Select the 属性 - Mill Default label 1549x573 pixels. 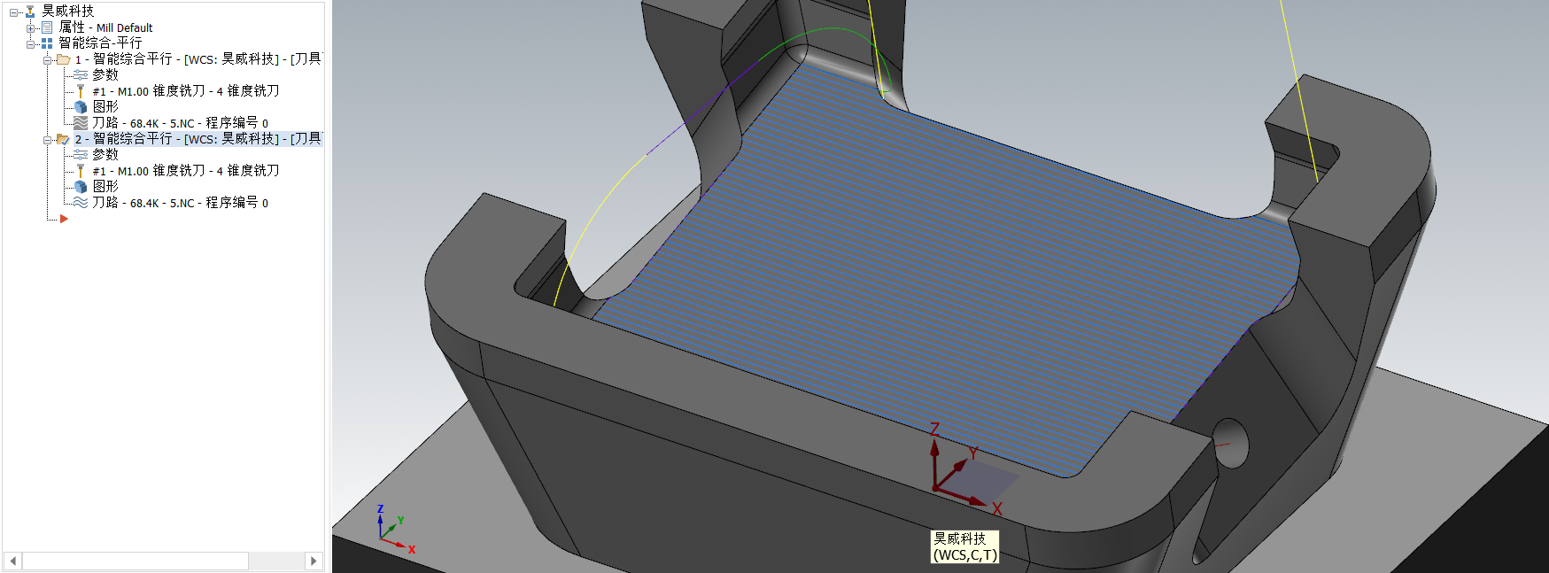point(105,27)
